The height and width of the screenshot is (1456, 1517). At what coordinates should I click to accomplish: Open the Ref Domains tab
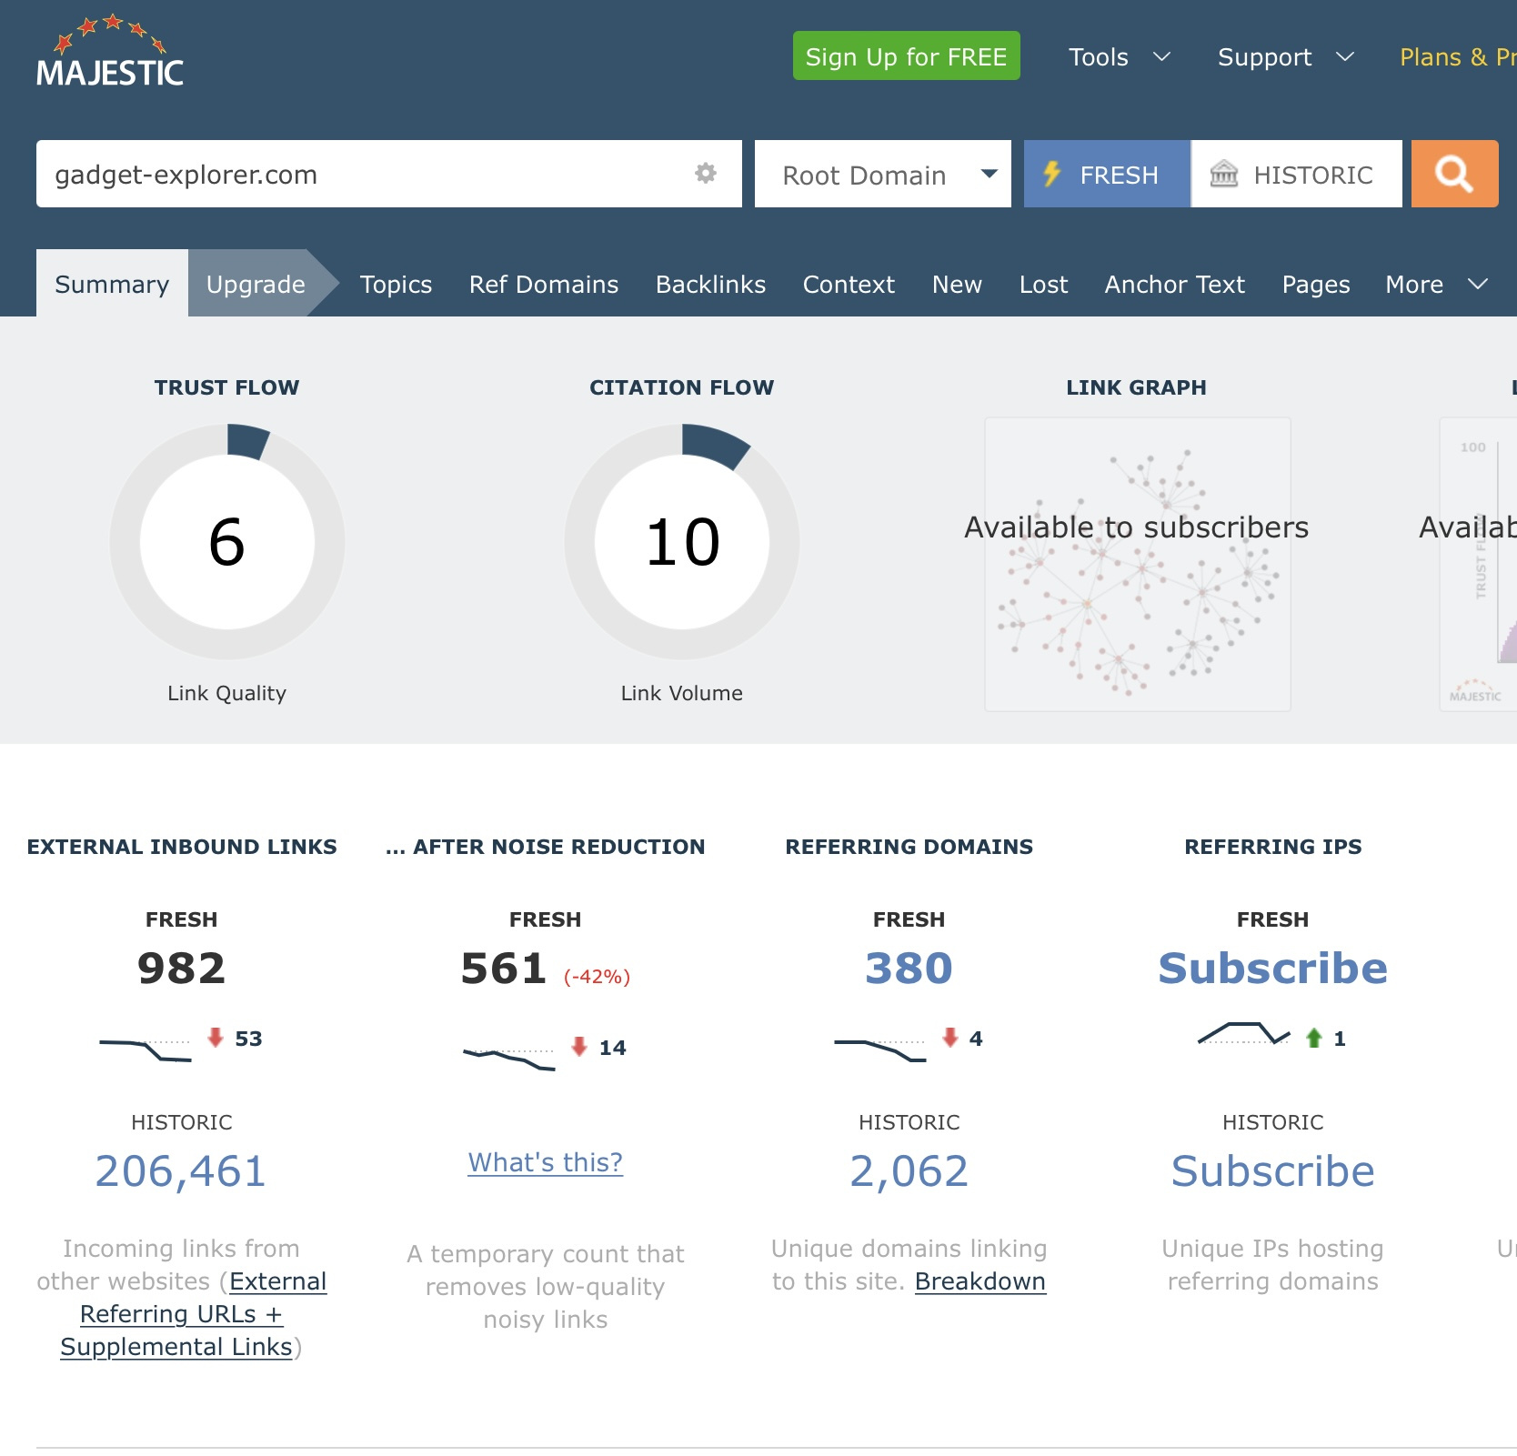544,285
